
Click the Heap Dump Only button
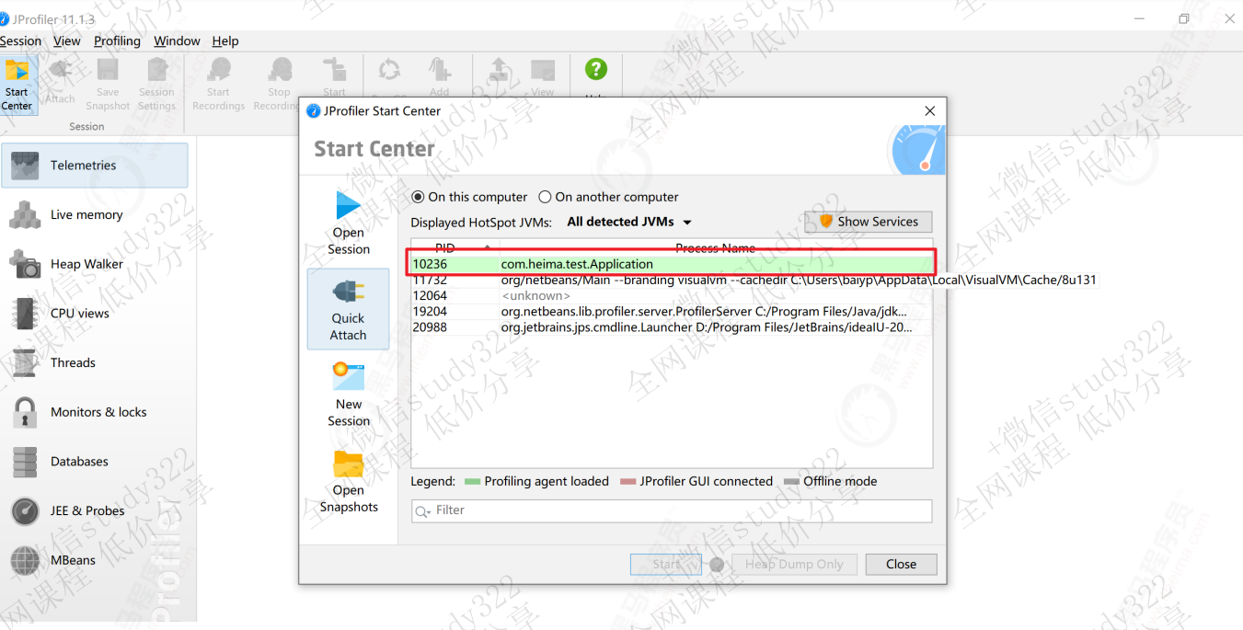[794, 565]
